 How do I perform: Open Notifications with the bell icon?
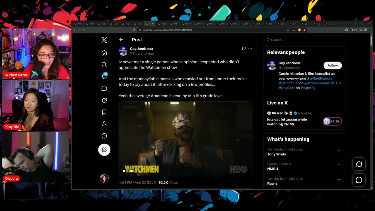coord(104,76)
